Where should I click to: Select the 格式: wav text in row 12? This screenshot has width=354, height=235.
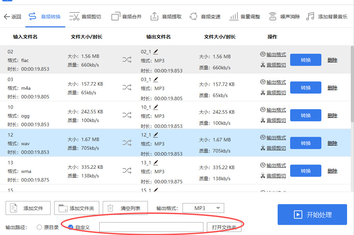(18, 143)
